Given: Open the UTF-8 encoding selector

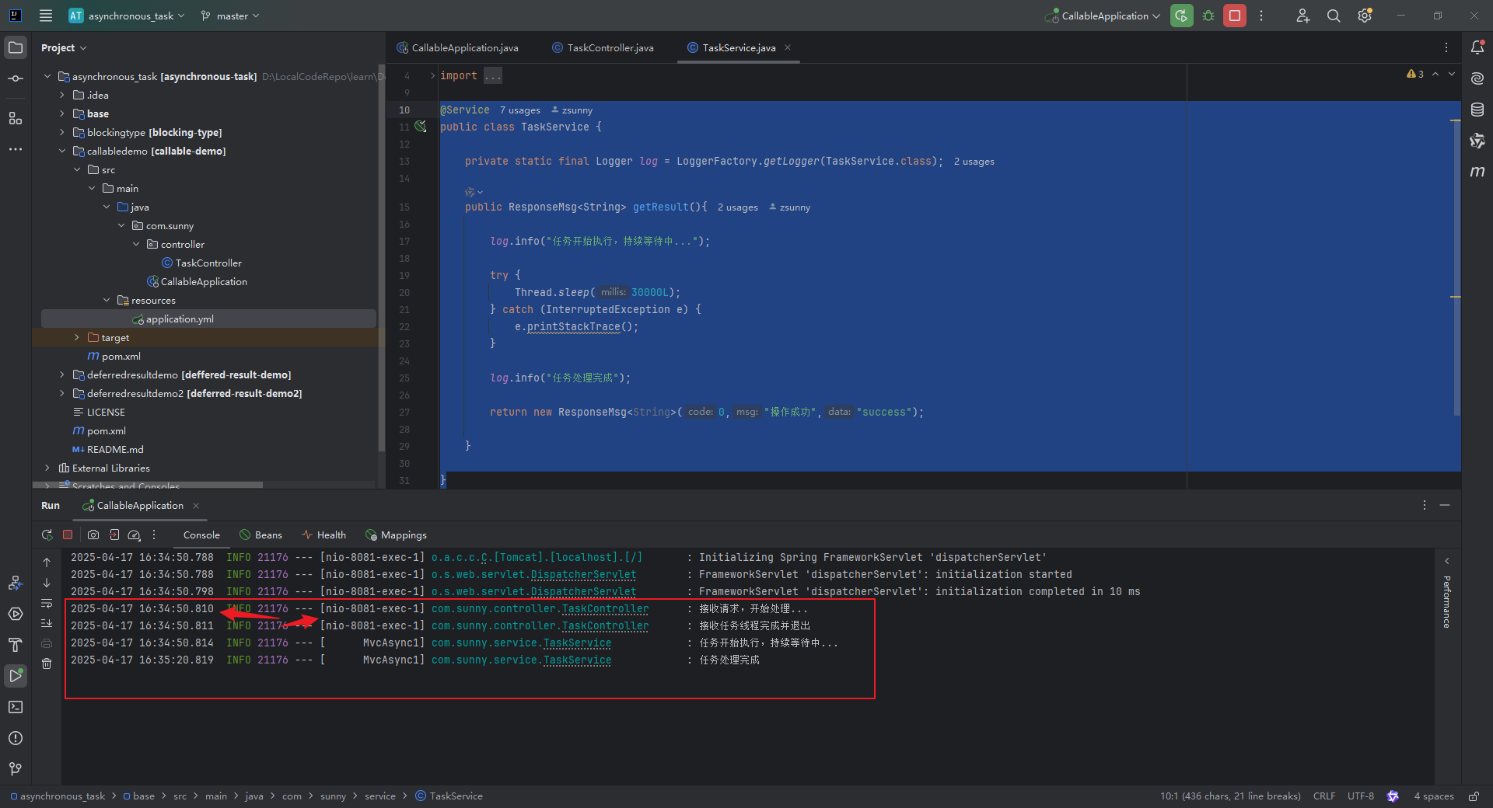Looking at the screenshot, I should click(x=1361, y=796).
